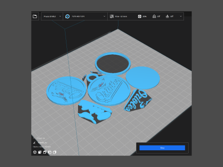Image resolution: width=223 pixels, height=167 pixels.
Task: Open the print profile settings sliders icon
Action: (x=111, y=16)
